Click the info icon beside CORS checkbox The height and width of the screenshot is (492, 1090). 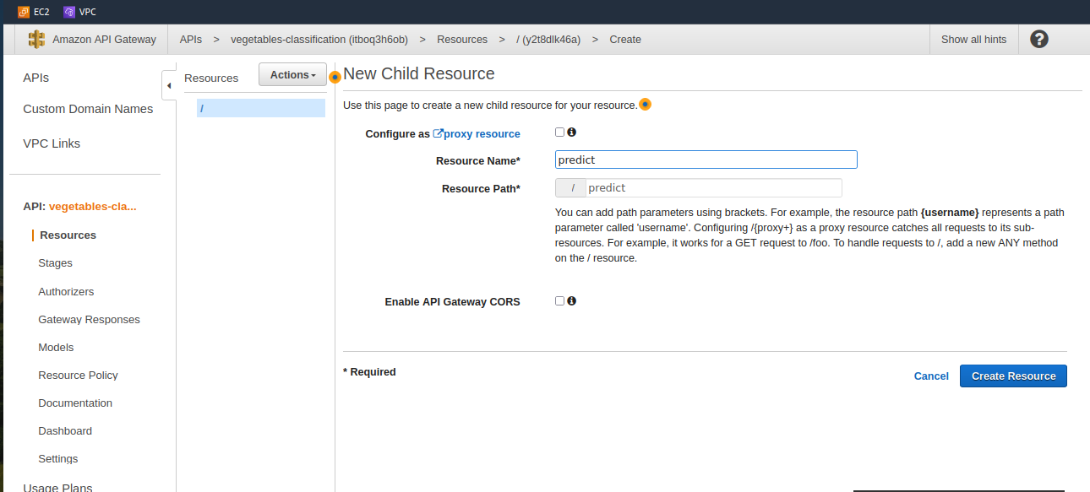pos(572,300)
